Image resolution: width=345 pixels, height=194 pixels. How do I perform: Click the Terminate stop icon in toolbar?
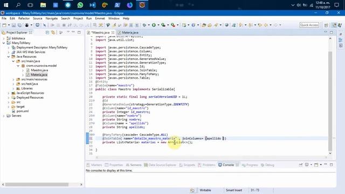[64, 25]
